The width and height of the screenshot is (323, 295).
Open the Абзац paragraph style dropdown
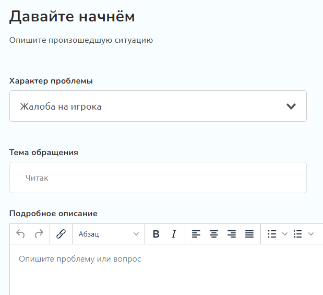(109, 234)
